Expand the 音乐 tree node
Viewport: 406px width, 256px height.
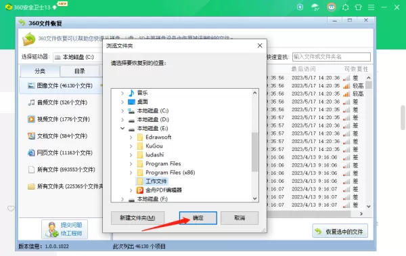pos(122,93)
